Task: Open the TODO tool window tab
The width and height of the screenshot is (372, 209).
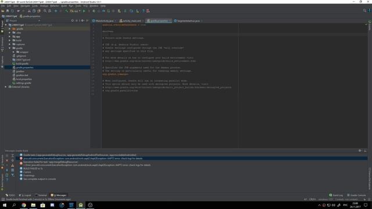Action: point(10,195)
